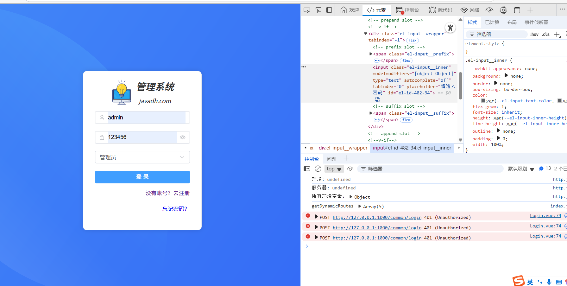This screenshot has height=286, width=567.
Task: Add a drawer tool with plus icon
Action: (346, 158)
